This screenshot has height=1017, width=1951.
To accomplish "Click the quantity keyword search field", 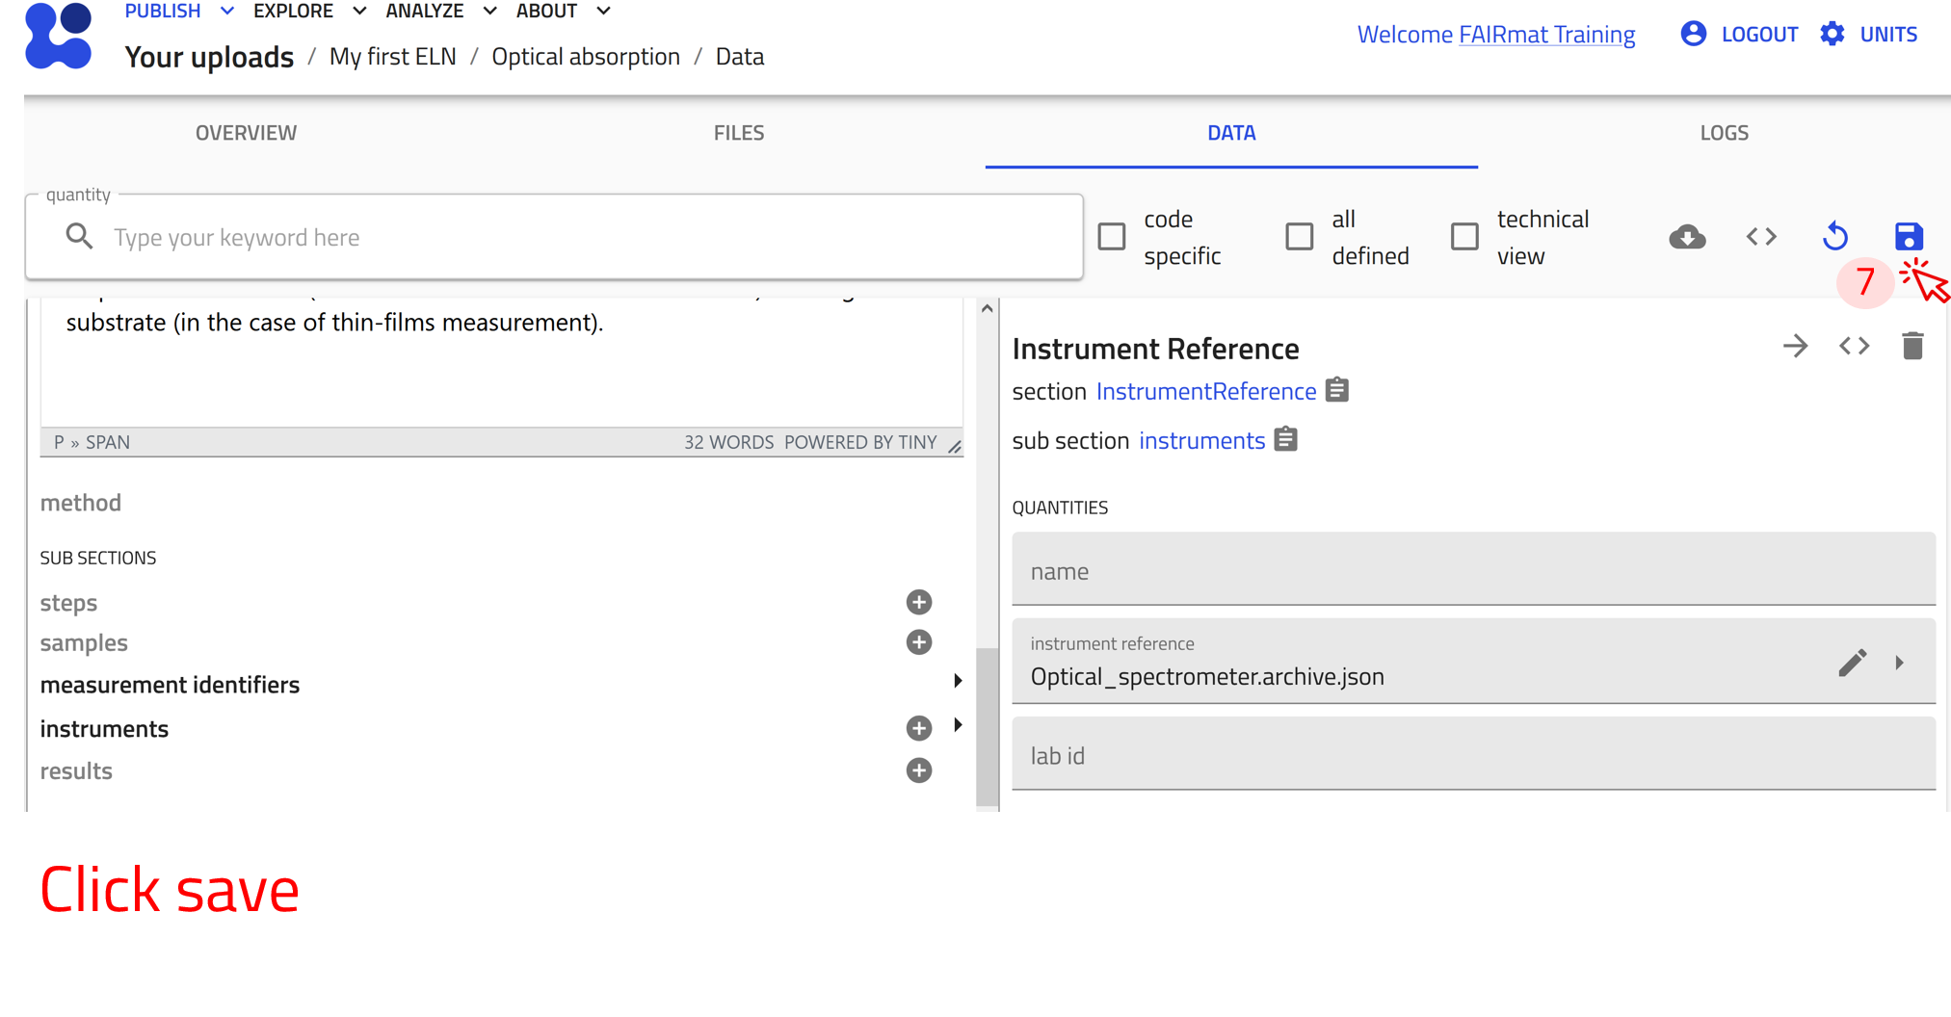I will (578, 237).
